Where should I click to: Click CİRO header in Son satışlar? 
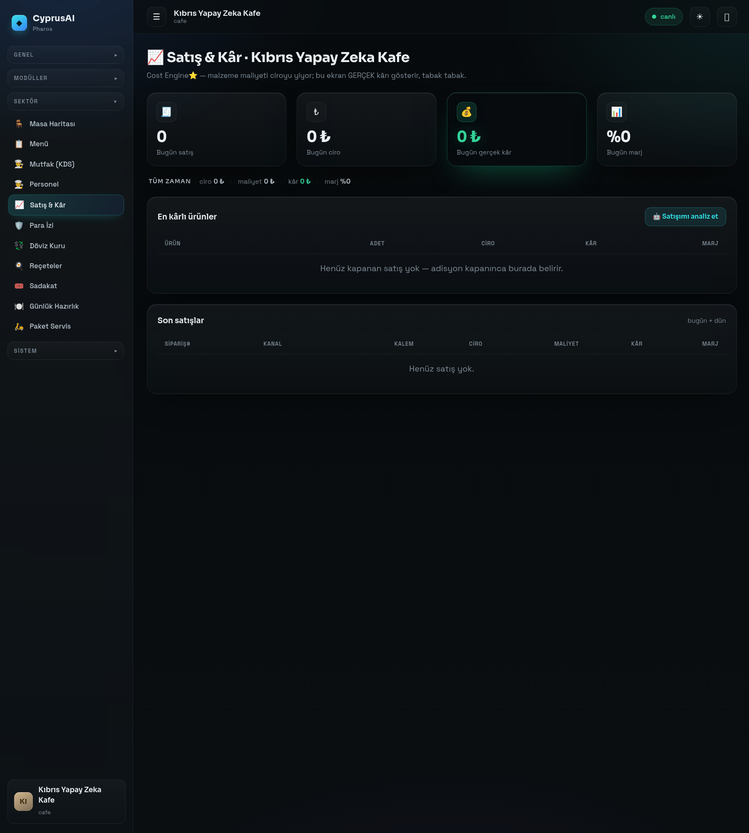475,344
